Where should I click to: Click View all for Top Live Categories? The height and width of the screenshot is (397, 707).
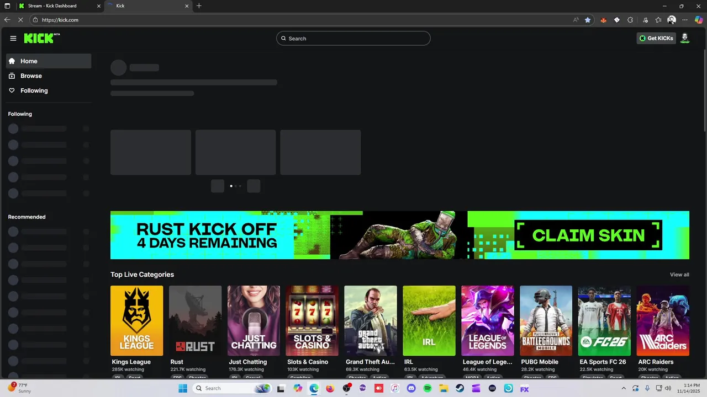(679, 275)
